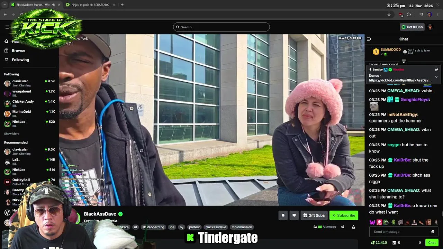Open sayge's chat username
Screen dimensions: 443x249
[394, 145]
